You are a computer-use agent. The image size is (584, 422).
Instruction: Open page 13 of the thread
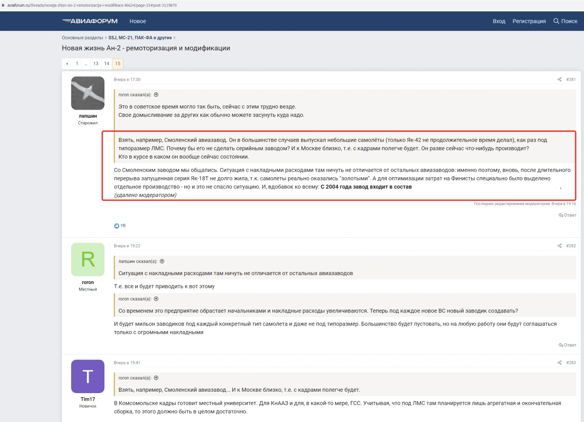coord(96,64)
